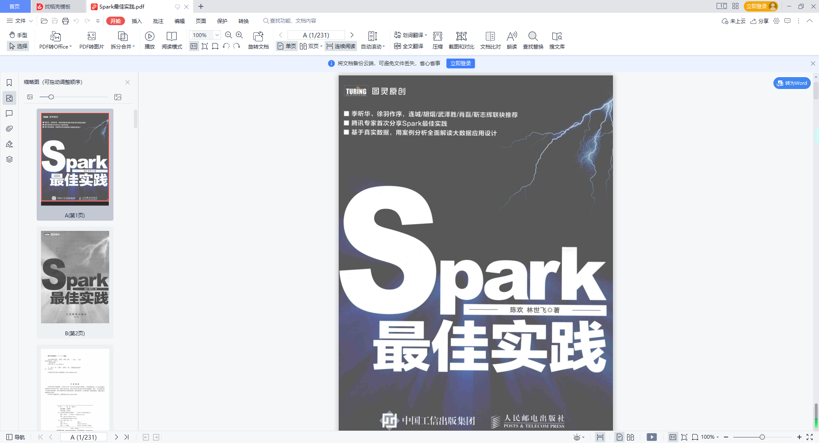This screenshot has height=443, width=819.
Task: Toggle the 导航 navigation pane
Action: (15, 437)
